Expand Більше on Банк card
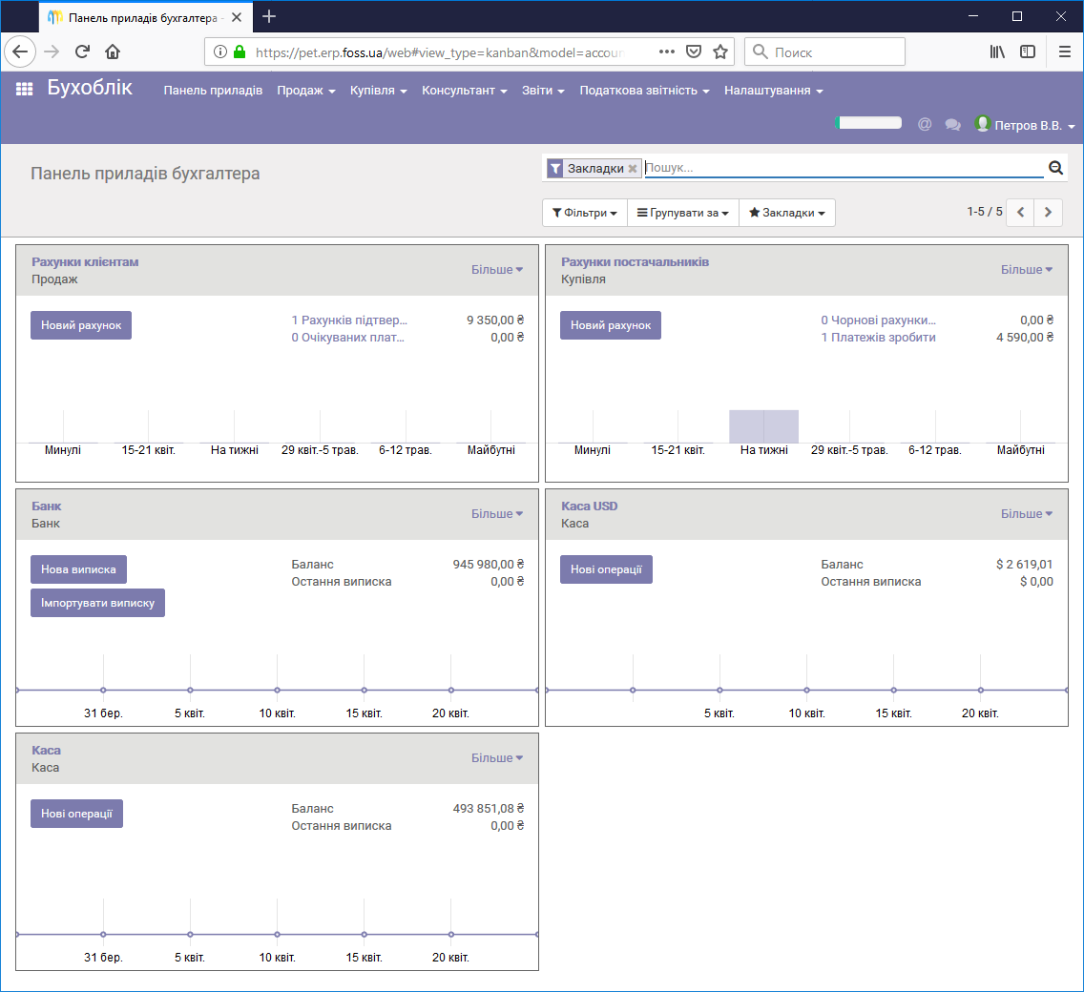This screenshot has height=992, width=1084. (496, 513)
